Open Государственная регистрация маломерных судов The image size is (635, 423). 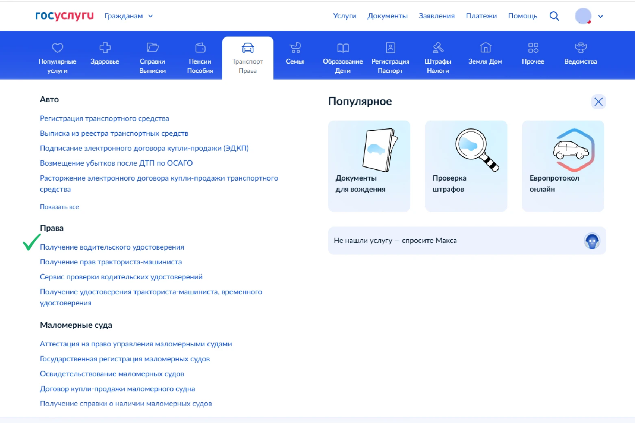pyautogui.click(x=125, y=359)
